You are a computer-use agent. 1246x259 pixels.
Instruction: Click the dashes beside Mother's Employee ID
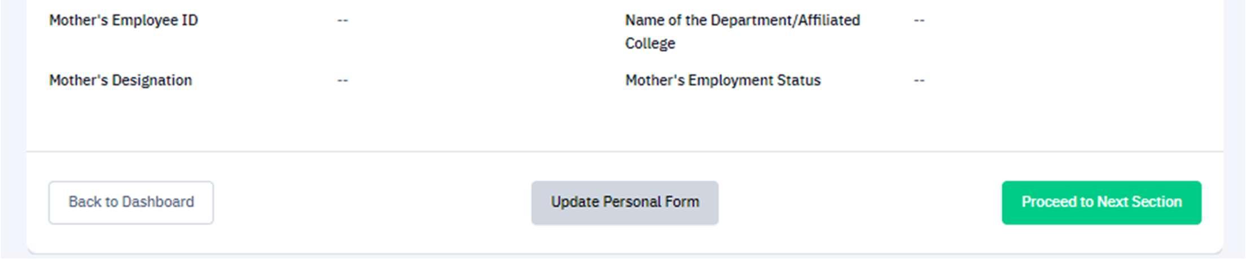[343, 20]
